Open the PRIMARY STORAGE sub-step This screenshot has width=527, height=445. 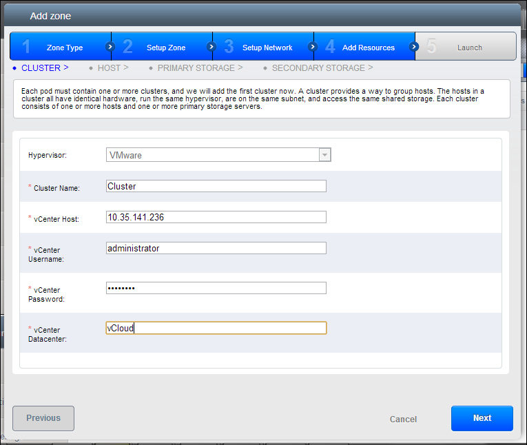coord(196,68)
